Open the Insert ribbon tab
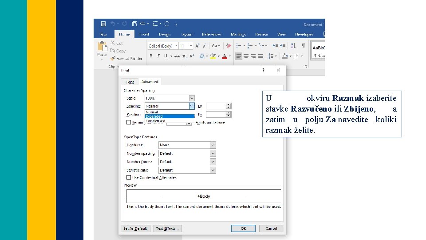This screenshot has height=240, width=426. click(x=144, y=34)
